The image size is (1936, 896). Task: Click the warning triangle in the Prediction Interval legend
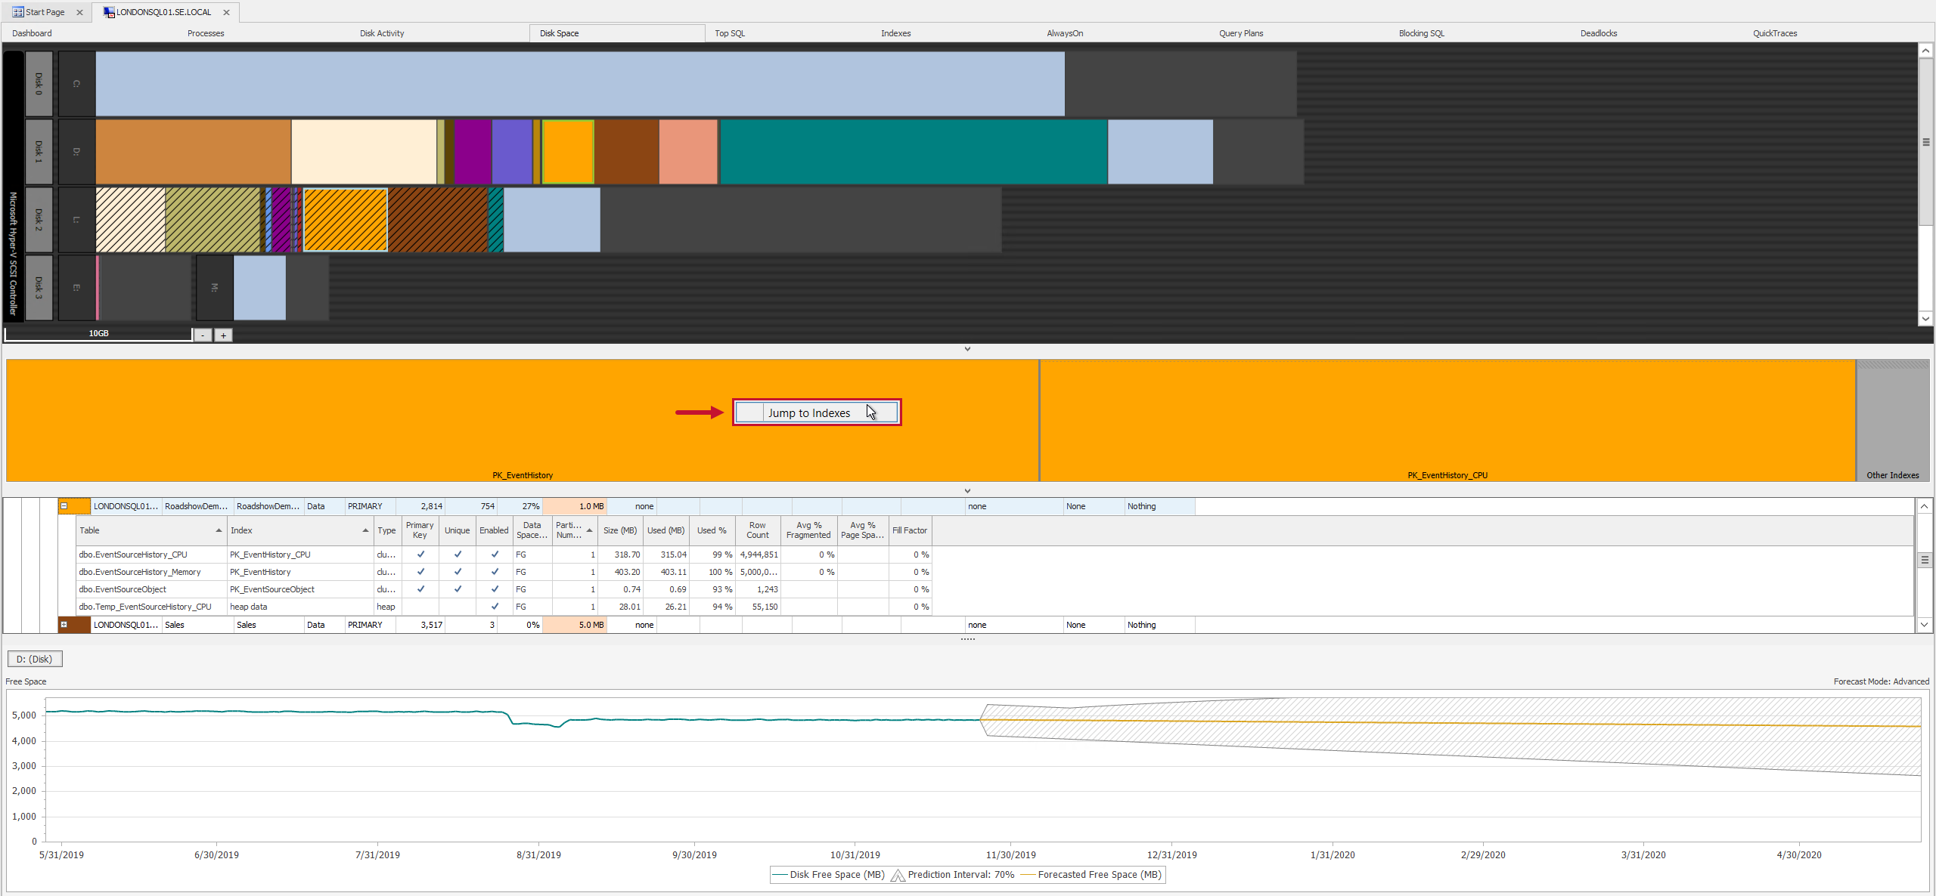[898, 875]
